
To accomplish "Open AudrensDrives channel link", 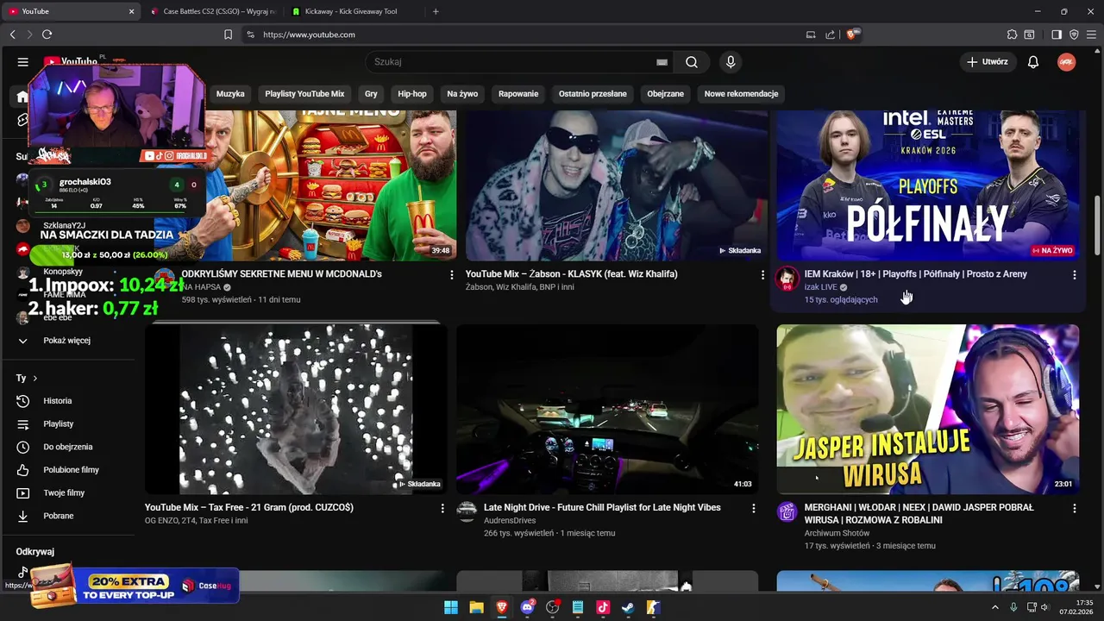I will click(510, 521).
